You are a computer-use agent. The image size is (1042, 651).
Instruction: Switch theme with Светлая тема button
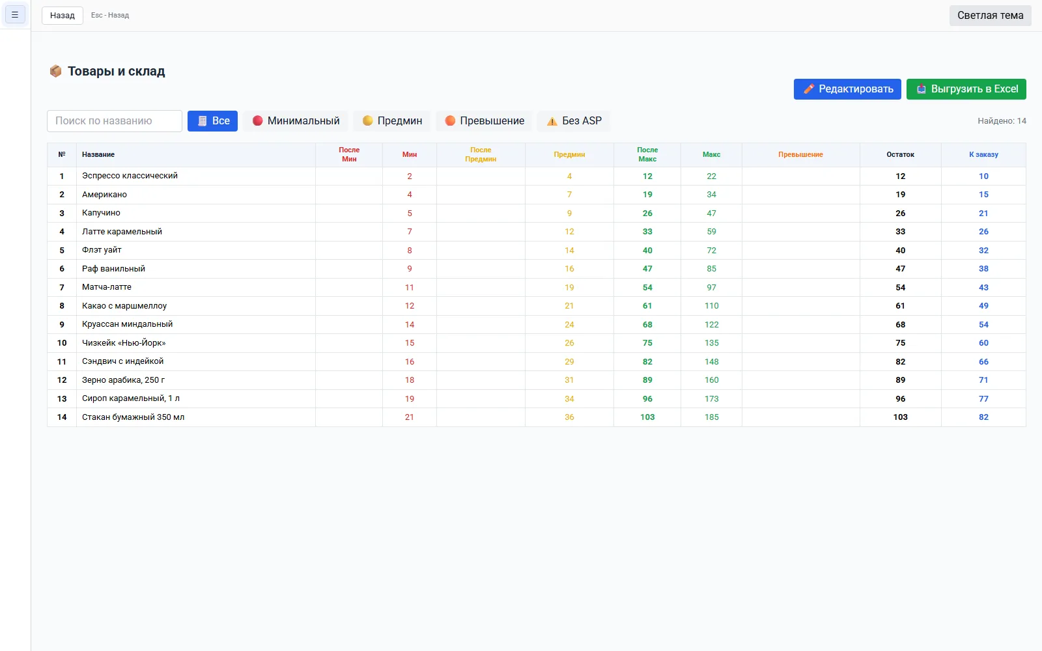point(990,16)
